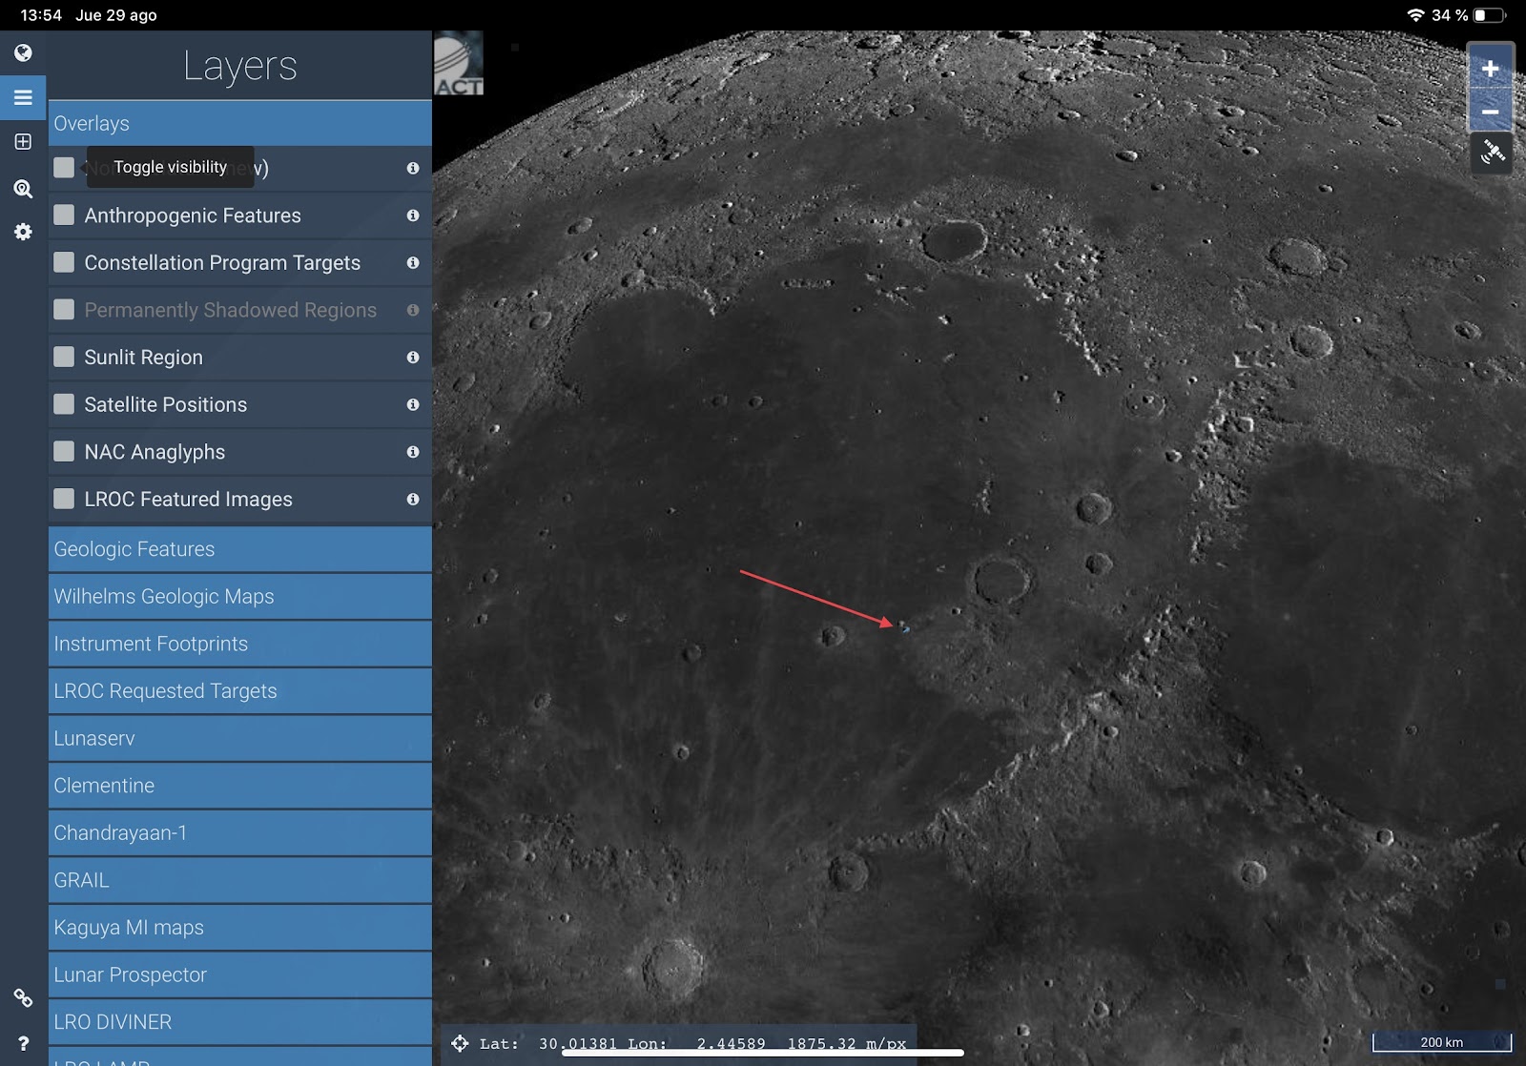Click the 200 km scale bar
This screenshot has width=1526, height=1066.
[x=1442, y=1041]
